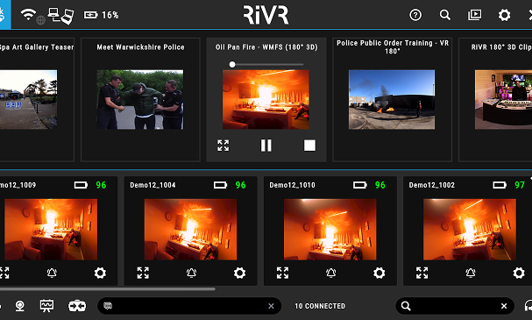The height and width of the screenshot is (320, 532).
Task: Ring alert bell for Demo12_1004
Action: [191, 273]
